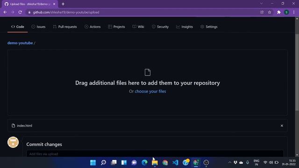299x168 pixels.
Task: Click the address bar URL
Action: [x=66, y=12]
